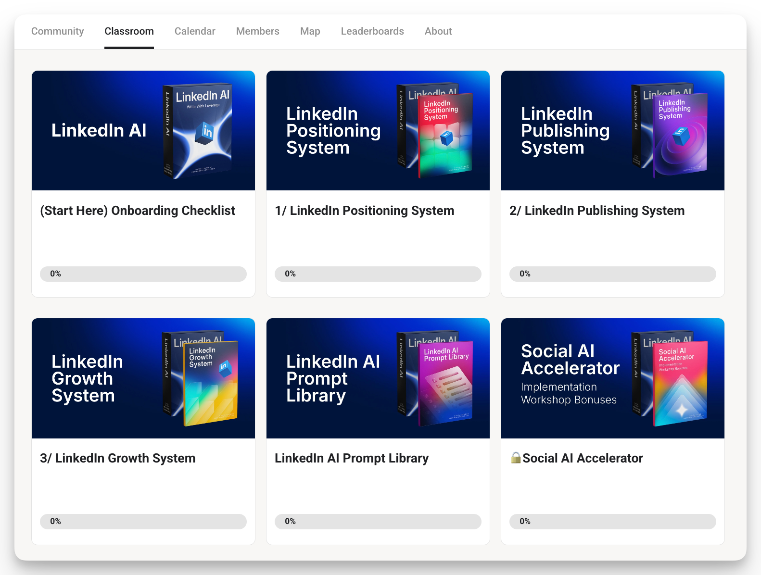Click the Prompt Library 0% progress bar
This screenshot has width=761, height=575.
tap(378, 522)
